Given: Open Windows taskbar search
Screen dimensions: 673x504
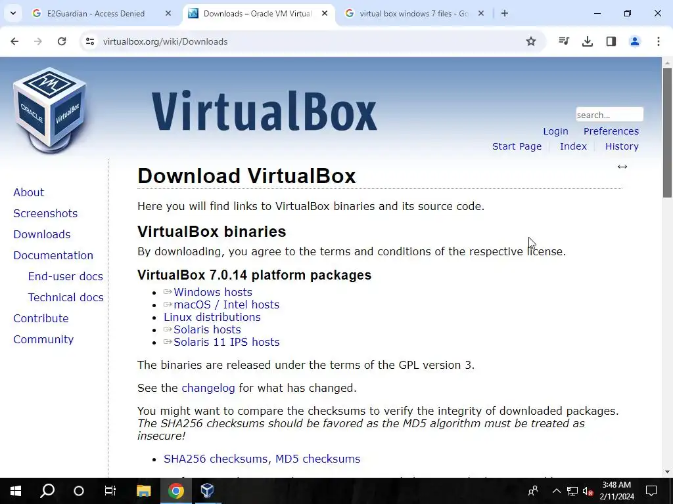Looking at the screenshot, I should click(47, 491).
